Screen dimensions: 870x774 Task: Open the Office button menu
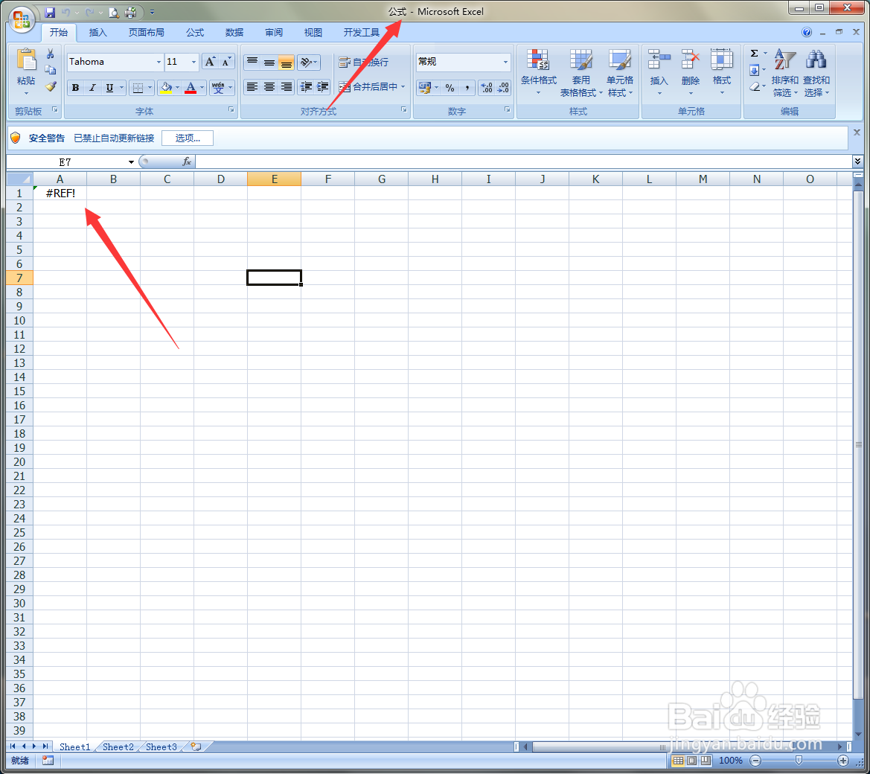pos(21,19)
